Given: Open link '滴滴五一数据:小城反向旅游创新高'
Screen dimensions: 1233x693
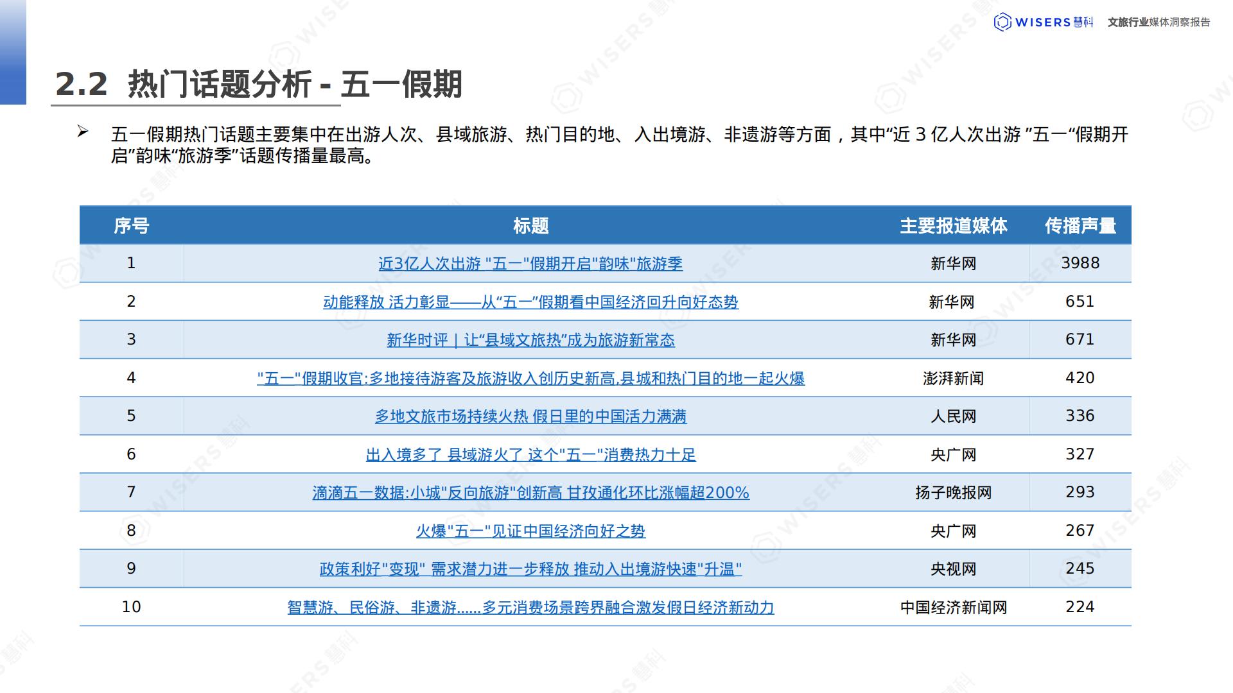Looking at the screenshot, I should (530, 493).
